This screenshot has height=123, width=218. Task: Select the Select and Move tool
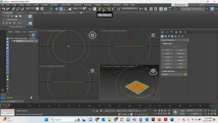57,9
